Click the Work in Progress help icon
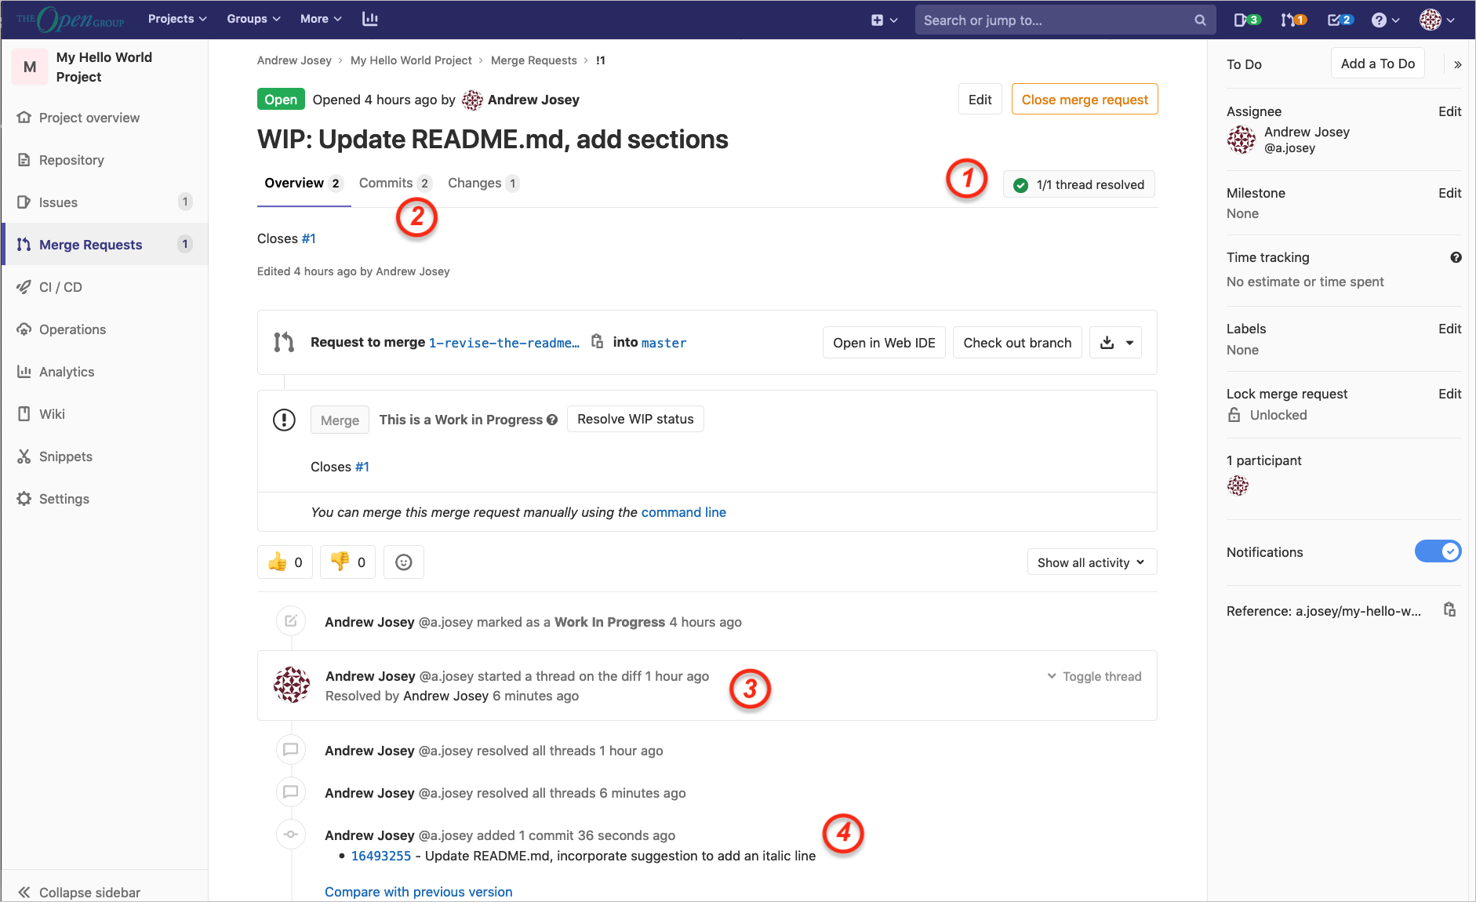Viewport: 1476px width, 902px height. tap(552, 420)
